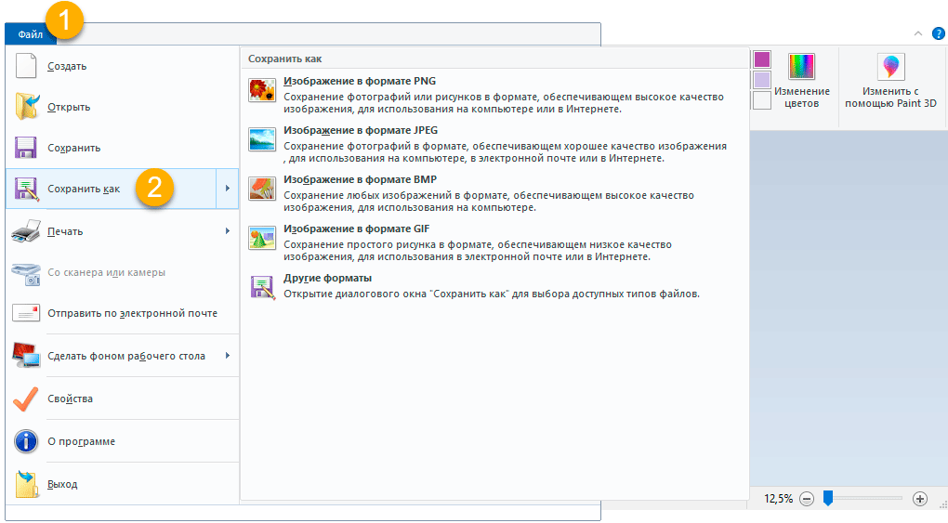
Task: Choose Открыть from the file menu
Action: pyautogui.click(x=122, y=107)
